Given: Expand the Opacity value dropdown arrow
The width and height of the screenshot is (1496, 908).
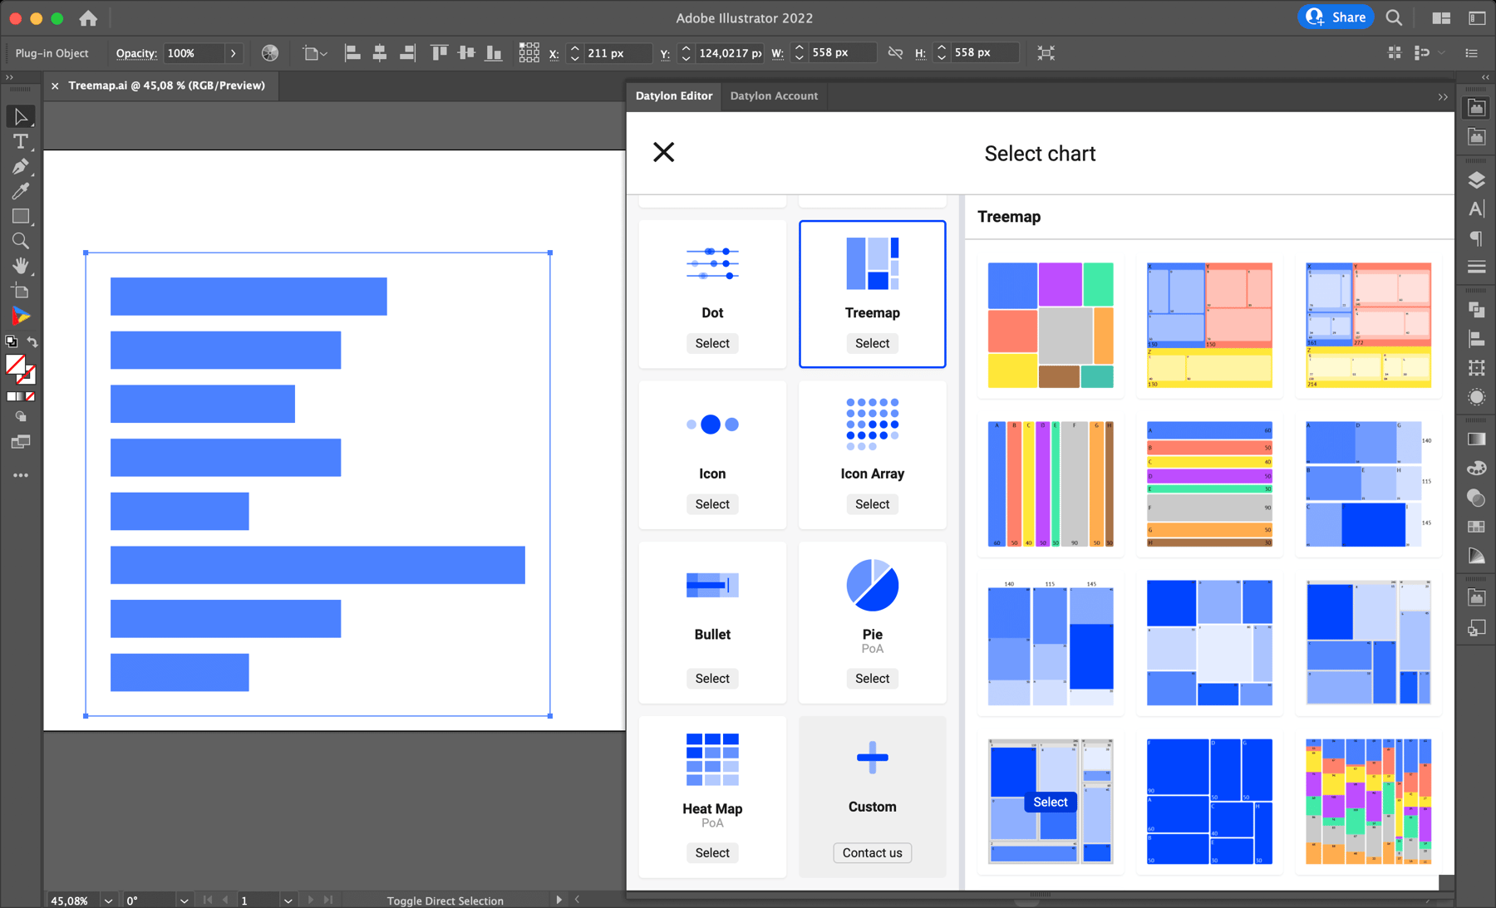Looking at the screenshot, I should point(234,52).
